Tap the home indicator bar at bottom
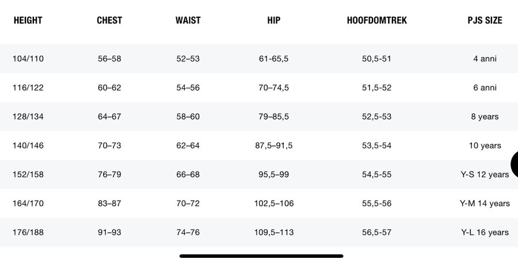Viewport: 518px width, 263px height. click(261, 256)
